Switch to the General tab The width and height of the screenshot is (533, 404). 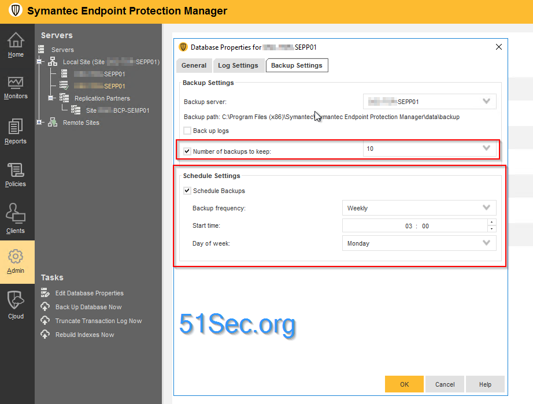(194, 65)
